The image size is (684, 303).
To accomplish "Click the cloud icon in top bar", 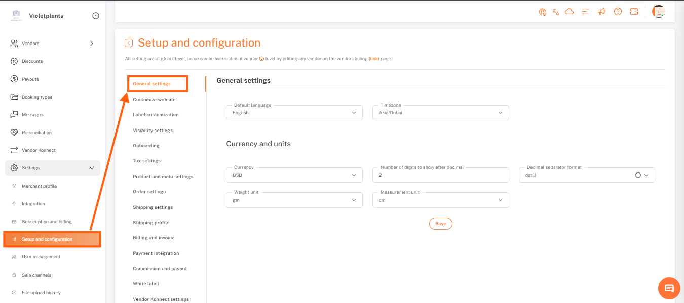I will tap(569, 12).
